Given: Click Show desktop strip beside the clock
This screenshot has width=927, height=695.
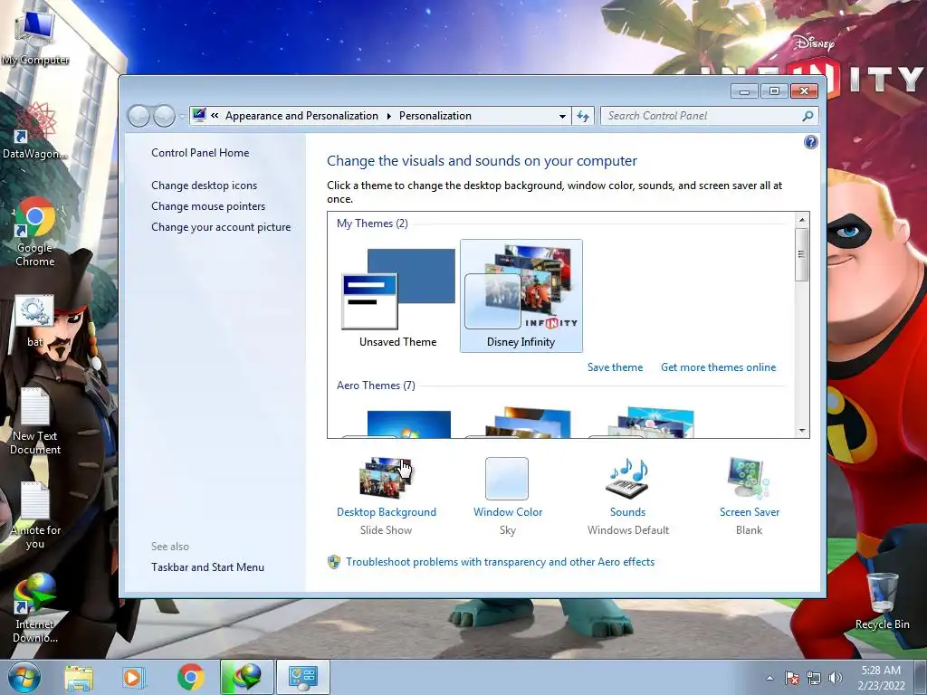Looking at the screenshot, I should click(x=921, y=677).
